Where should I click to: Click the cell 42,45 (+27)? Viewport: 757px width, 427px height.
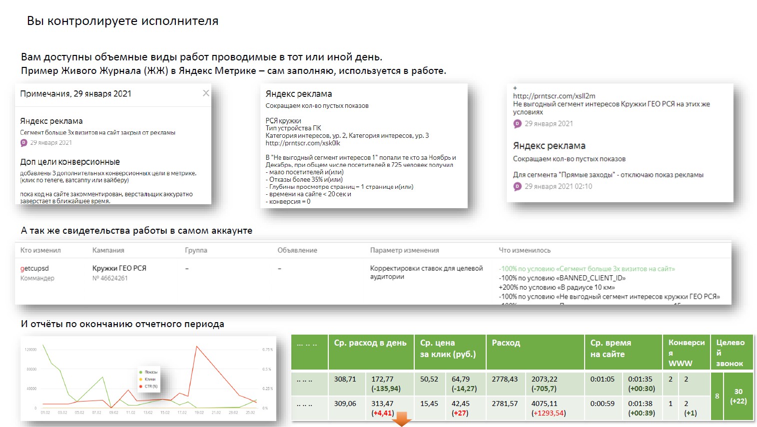coord(466,408)
